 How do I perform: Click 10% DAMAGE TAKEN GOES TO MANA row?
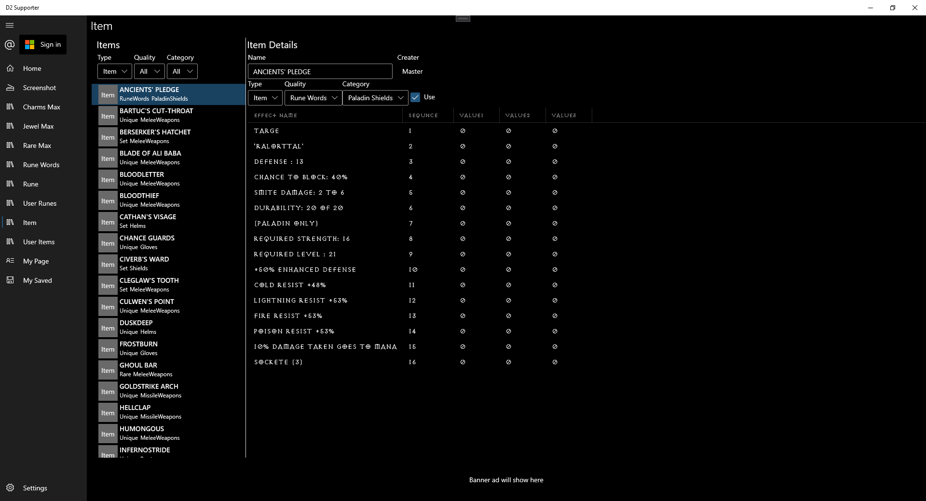pos(586,347)
